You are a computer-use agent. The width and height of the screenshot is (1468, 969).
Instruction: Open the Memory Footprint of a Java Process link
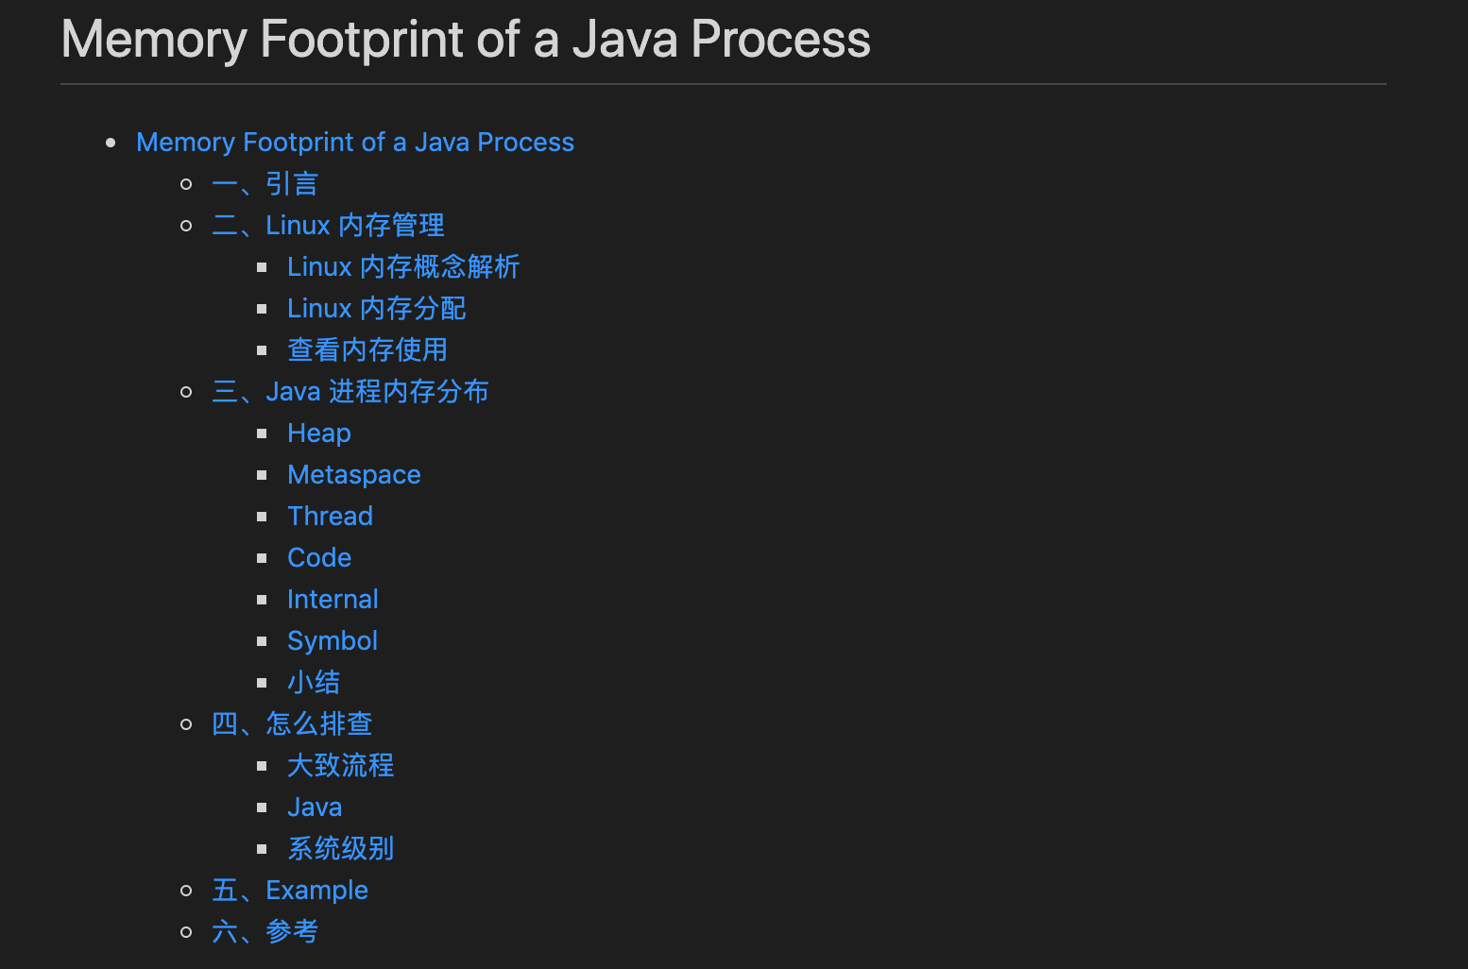[355, 142]
